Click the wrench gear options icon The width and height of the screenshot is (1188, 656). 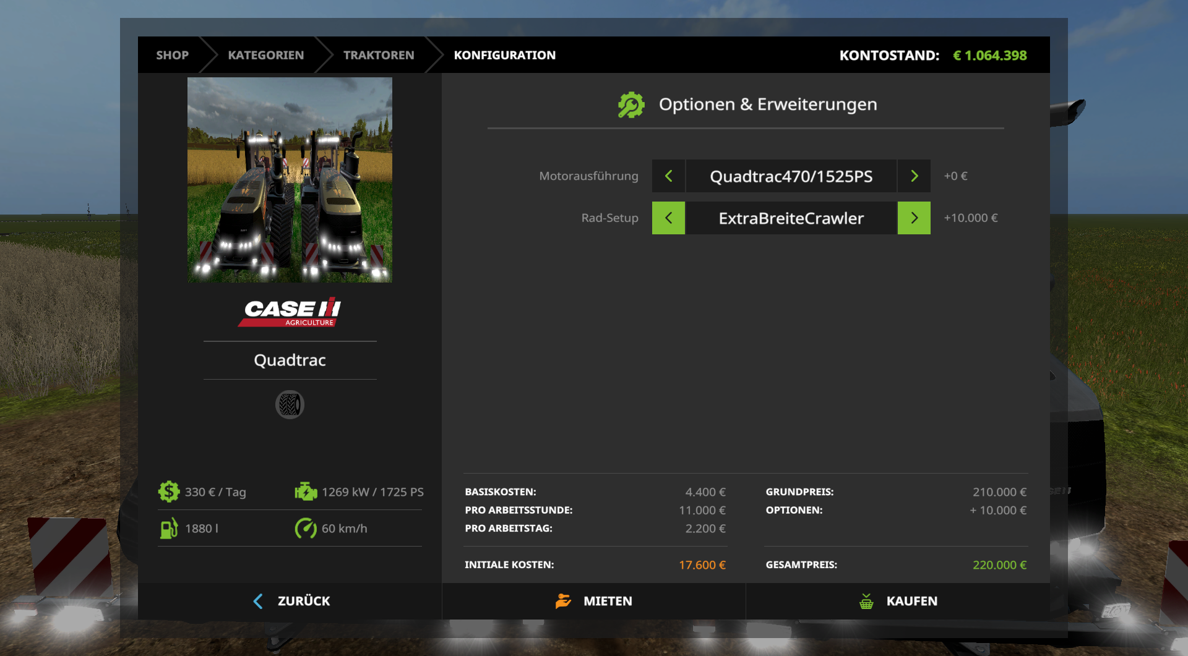point(631,104)
